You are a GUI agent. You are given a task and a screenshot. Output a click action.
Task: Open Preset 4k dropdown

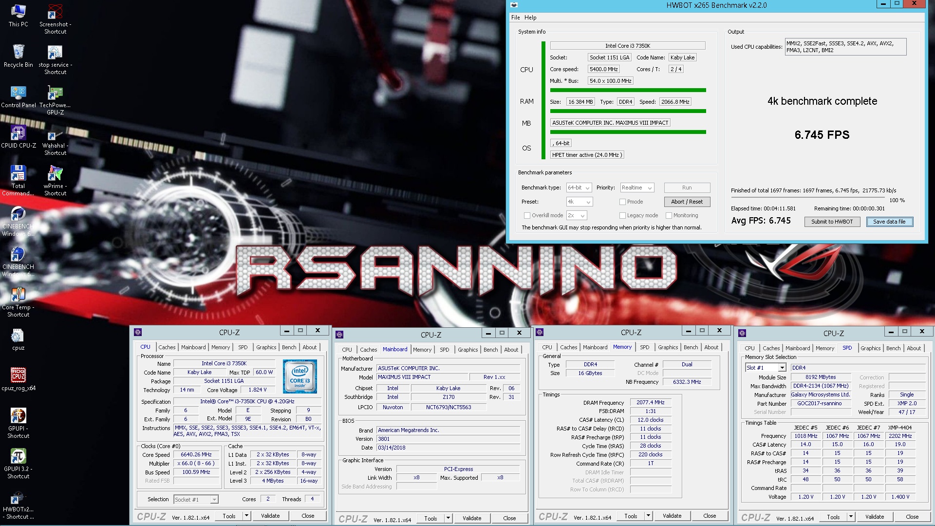(579, 202)
